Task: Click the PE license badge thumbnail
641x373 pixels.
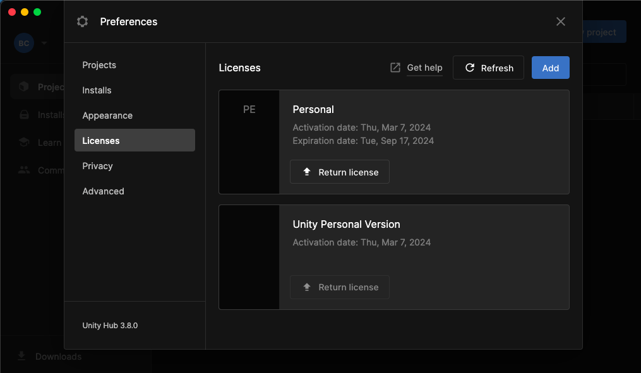Action: click(x=249, y=142)
